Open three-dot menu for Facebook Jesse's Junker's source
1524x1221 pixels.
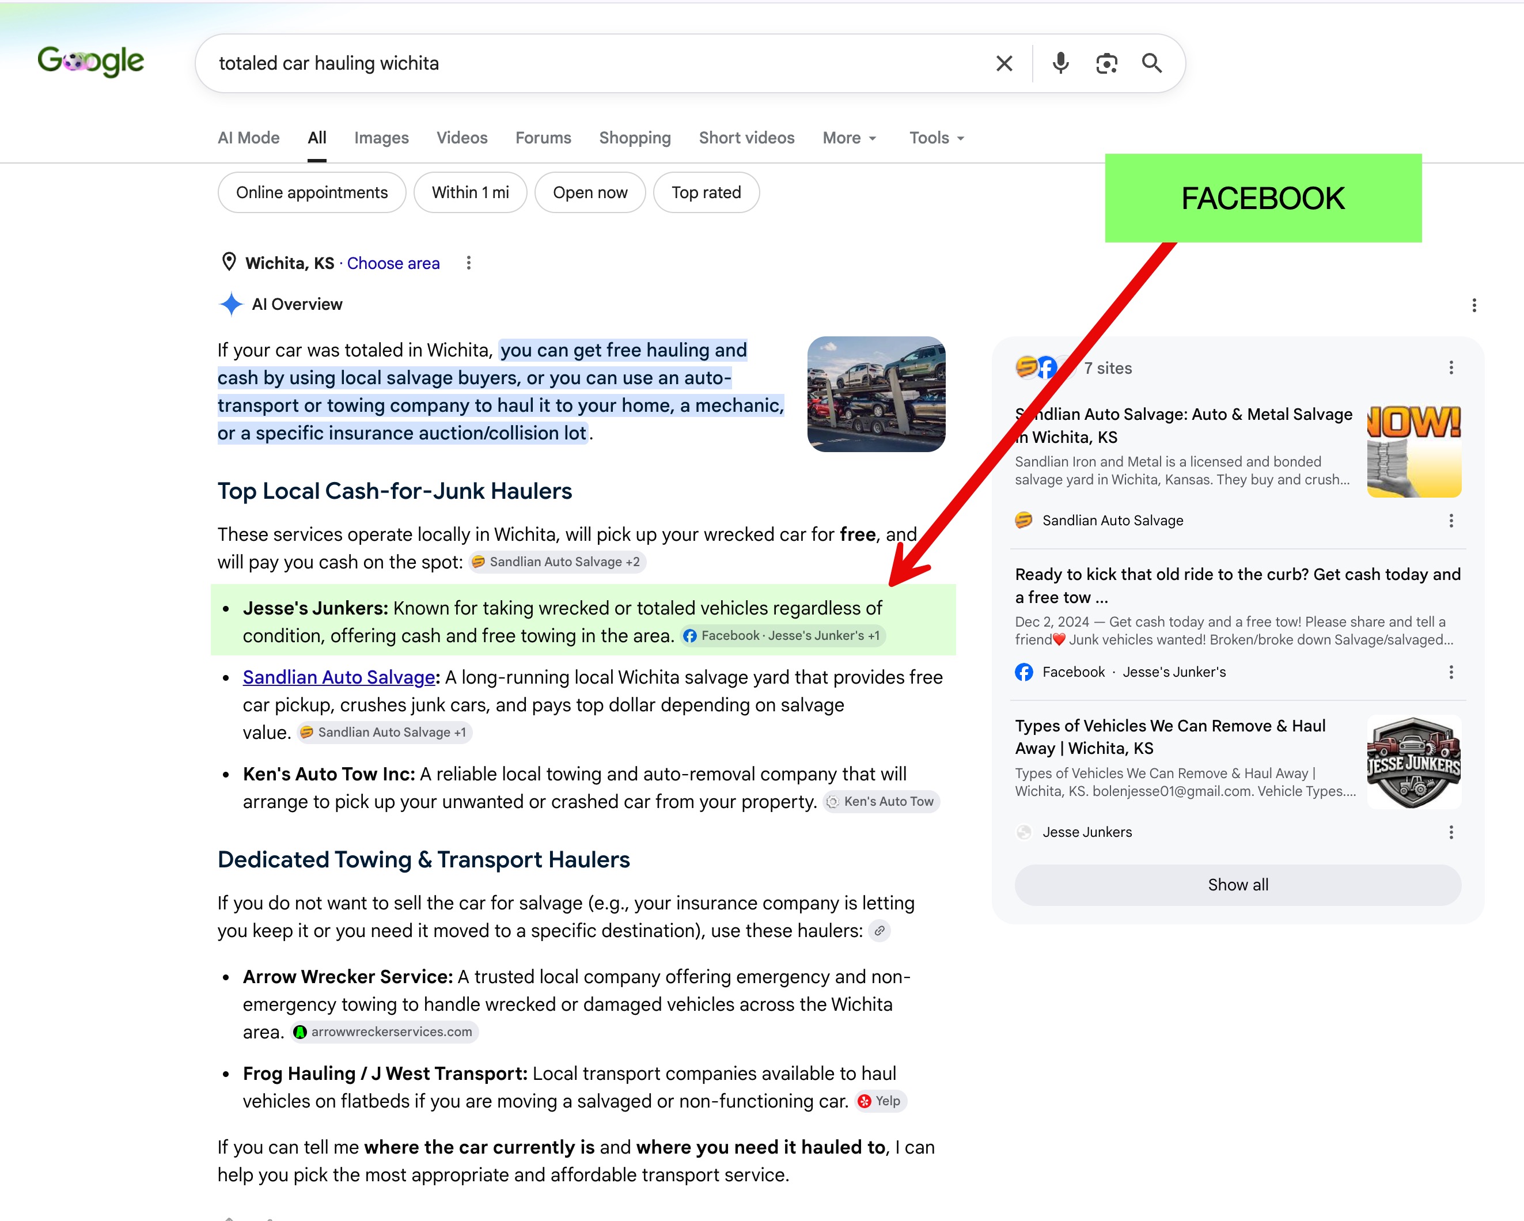(1451, 672)
